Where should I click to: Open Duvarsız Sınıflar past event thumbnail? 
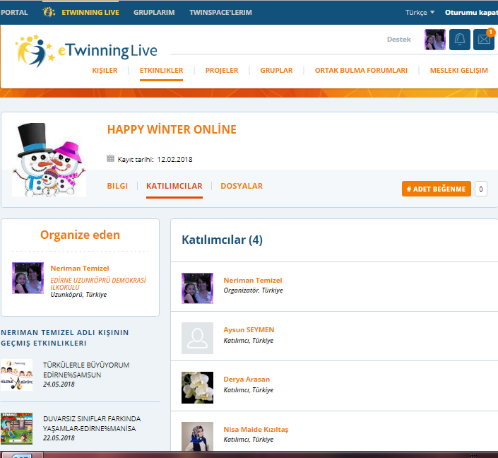[16, 428]
